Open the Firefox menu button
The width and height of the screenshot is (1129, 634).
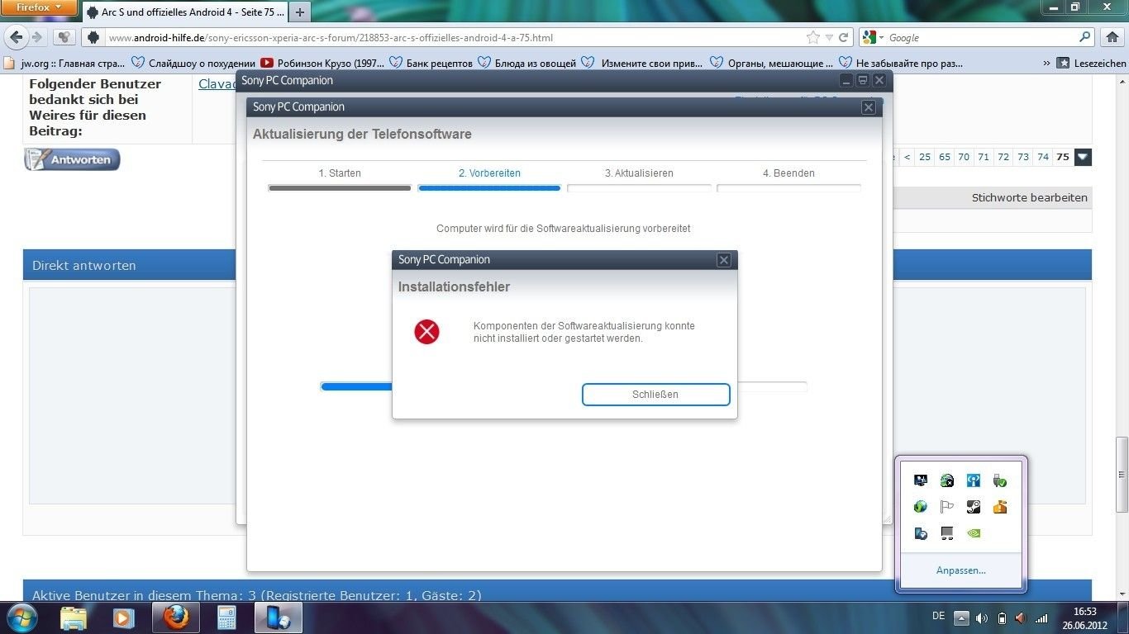click(39, 7)
